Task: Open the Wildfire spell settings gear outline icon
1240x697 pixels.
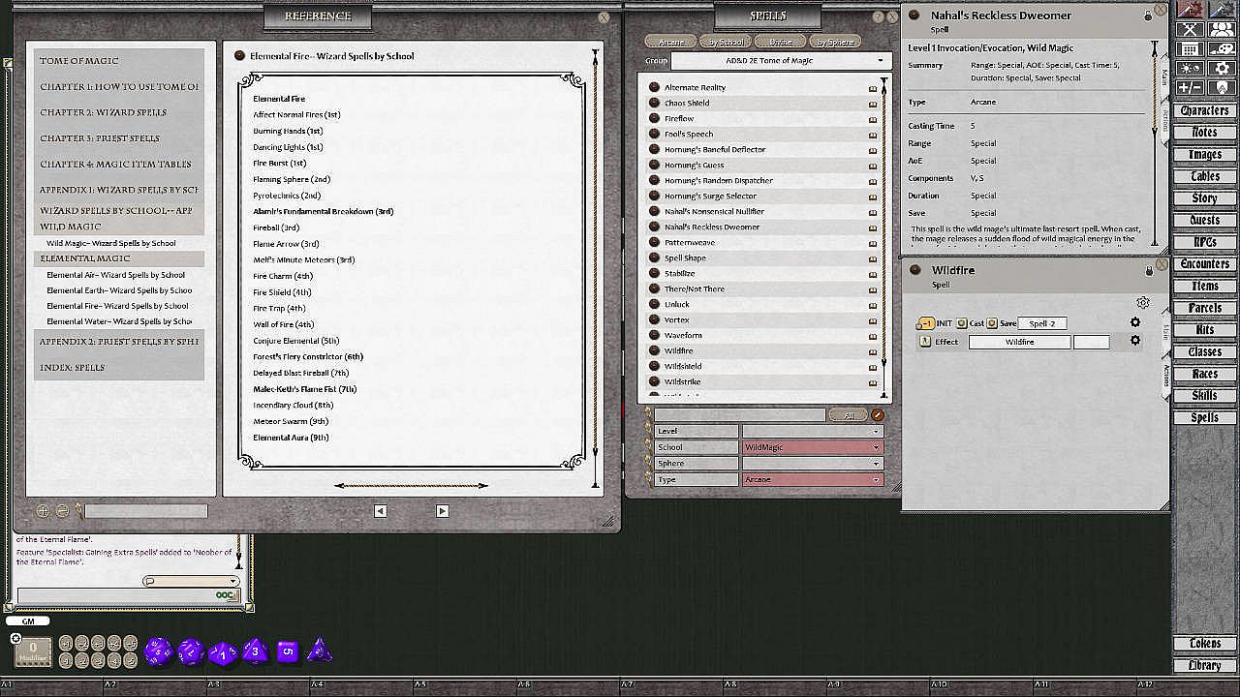Action: [1143, 303]
